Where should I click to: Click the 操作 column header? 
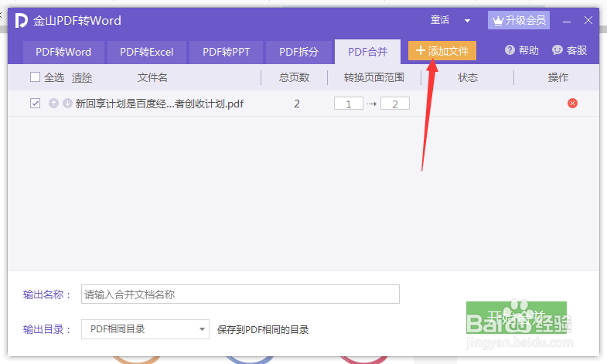tap(558, 77)
